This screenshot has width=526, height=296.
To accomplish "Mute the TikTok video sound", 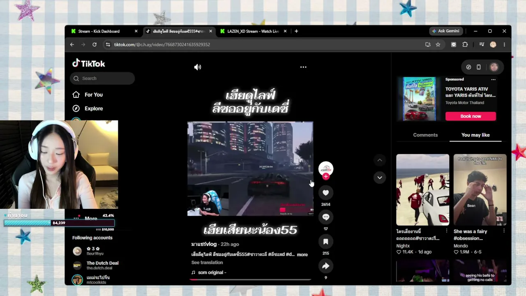I will tap(198, 67).
